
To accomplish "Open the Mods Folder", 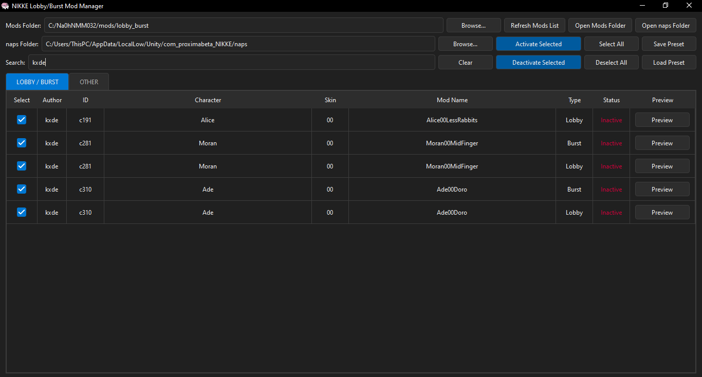I will point(600,25).
